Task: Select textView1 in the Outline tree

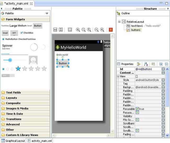Action: click(143, 26)
